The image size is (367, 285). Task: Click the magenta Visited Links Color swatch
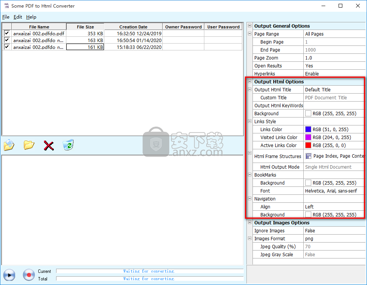308,137
